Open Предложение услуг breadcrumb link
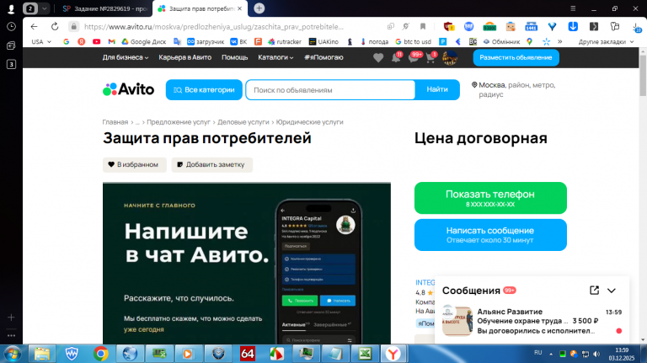 coord(179,122)
